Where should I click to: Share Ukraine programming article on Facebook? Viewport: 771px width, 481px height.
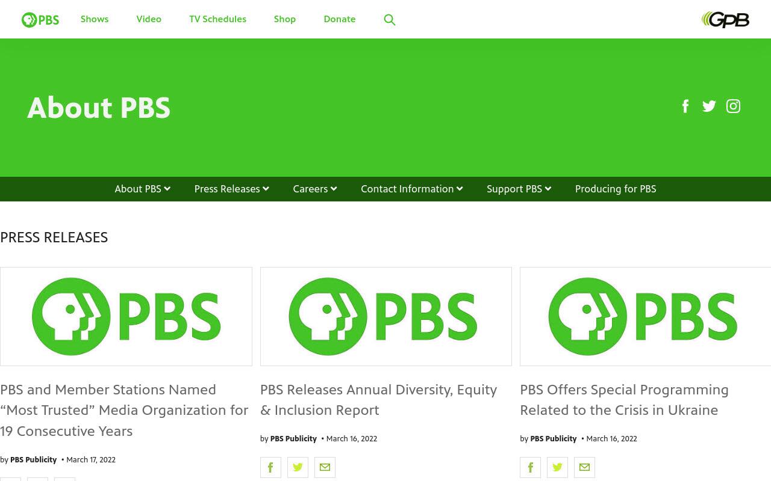pyautogui.click(x=530, y=467)
